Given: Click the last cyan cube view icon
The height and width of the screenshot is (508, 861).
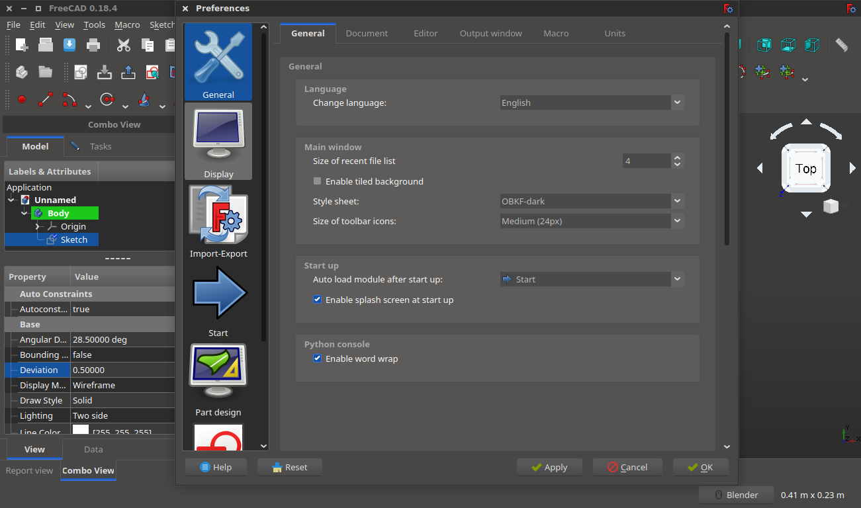Looking at the screenshot, I should 812,45.
